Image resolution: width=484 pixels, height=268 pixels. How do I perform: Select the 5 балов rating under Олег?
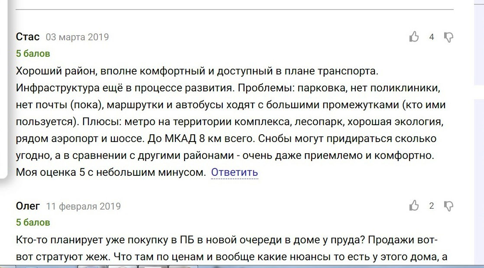33,223
